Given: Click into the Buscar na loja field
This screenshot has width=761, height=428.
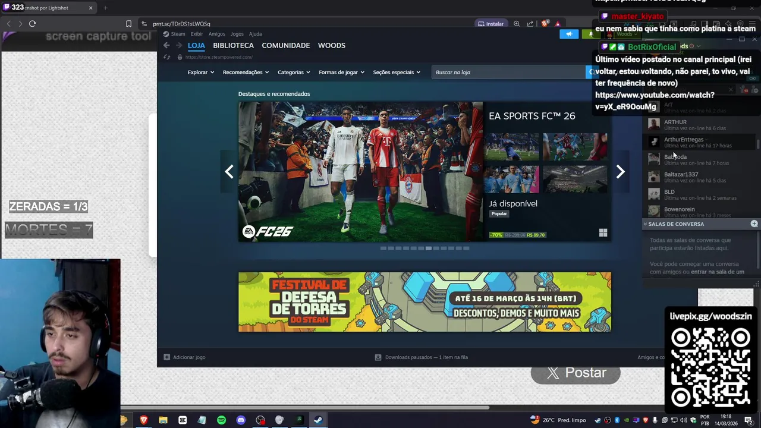Looking at the screenshot, I should [x=508, y=72].
